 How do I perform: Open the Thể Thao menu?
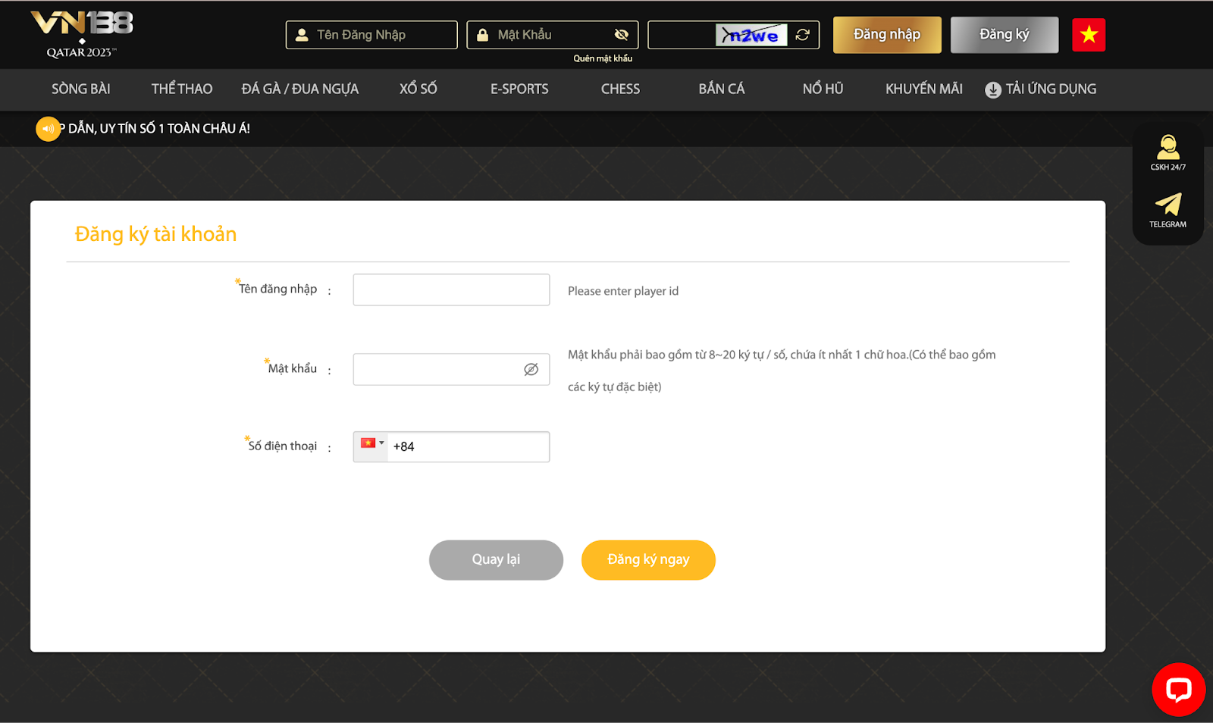point(182,89)
